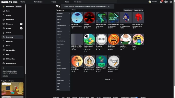The width and height of the screenshot is (175, 98).
Task: Select Animations category
Action: (x=63, y=17)
